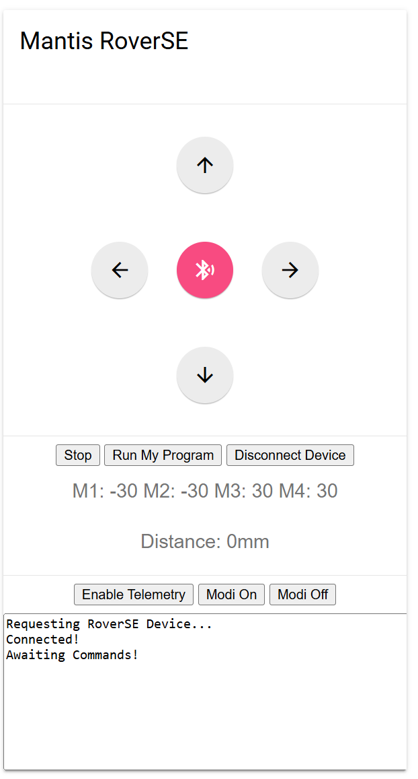The width and height of the screenshot is (418, 779).
Task: Click the "Requesting RoverSE Device..." log line
Action: [x=109, y=624]
